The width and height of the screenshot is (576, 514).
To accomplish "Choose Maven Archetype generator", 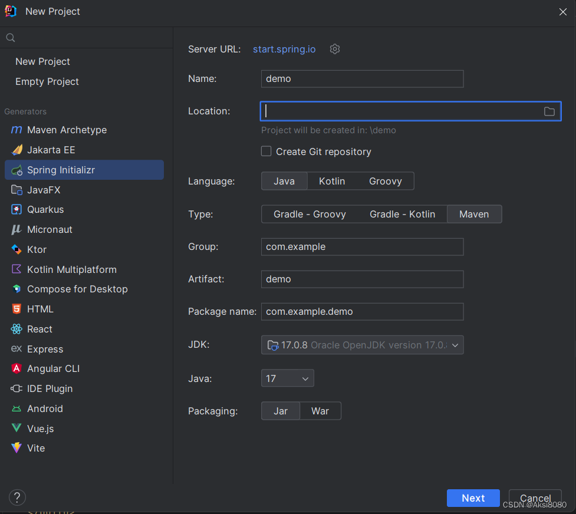I will tap(84, 130).
